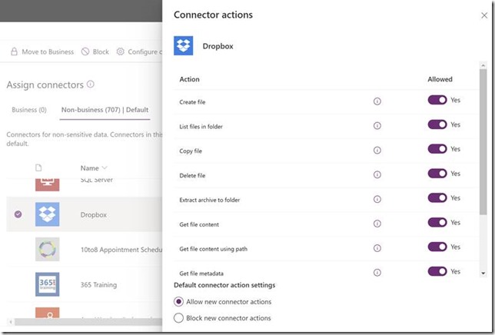Screen dimensions: 495x335
Task: Switch off Get file content using path
Action: pos(437,247)
